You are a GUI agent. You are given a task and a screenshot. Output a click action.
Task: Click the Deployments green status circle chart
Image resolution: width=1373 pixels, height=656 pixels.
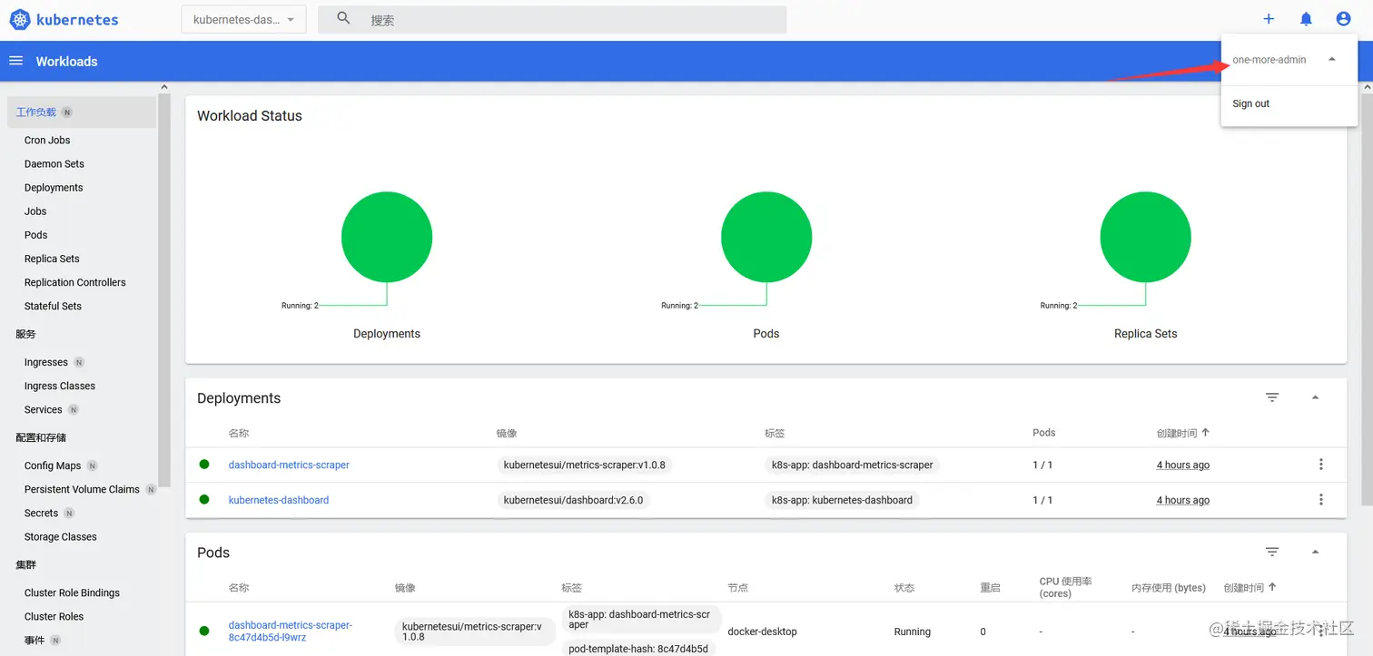(x=387, y=237)
